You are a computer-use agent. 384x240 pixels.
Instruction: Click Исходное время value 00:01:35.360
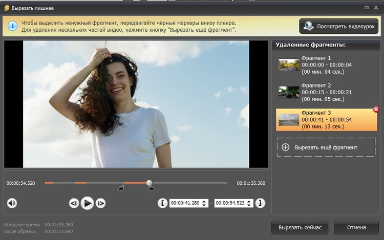tap(59, 225)
